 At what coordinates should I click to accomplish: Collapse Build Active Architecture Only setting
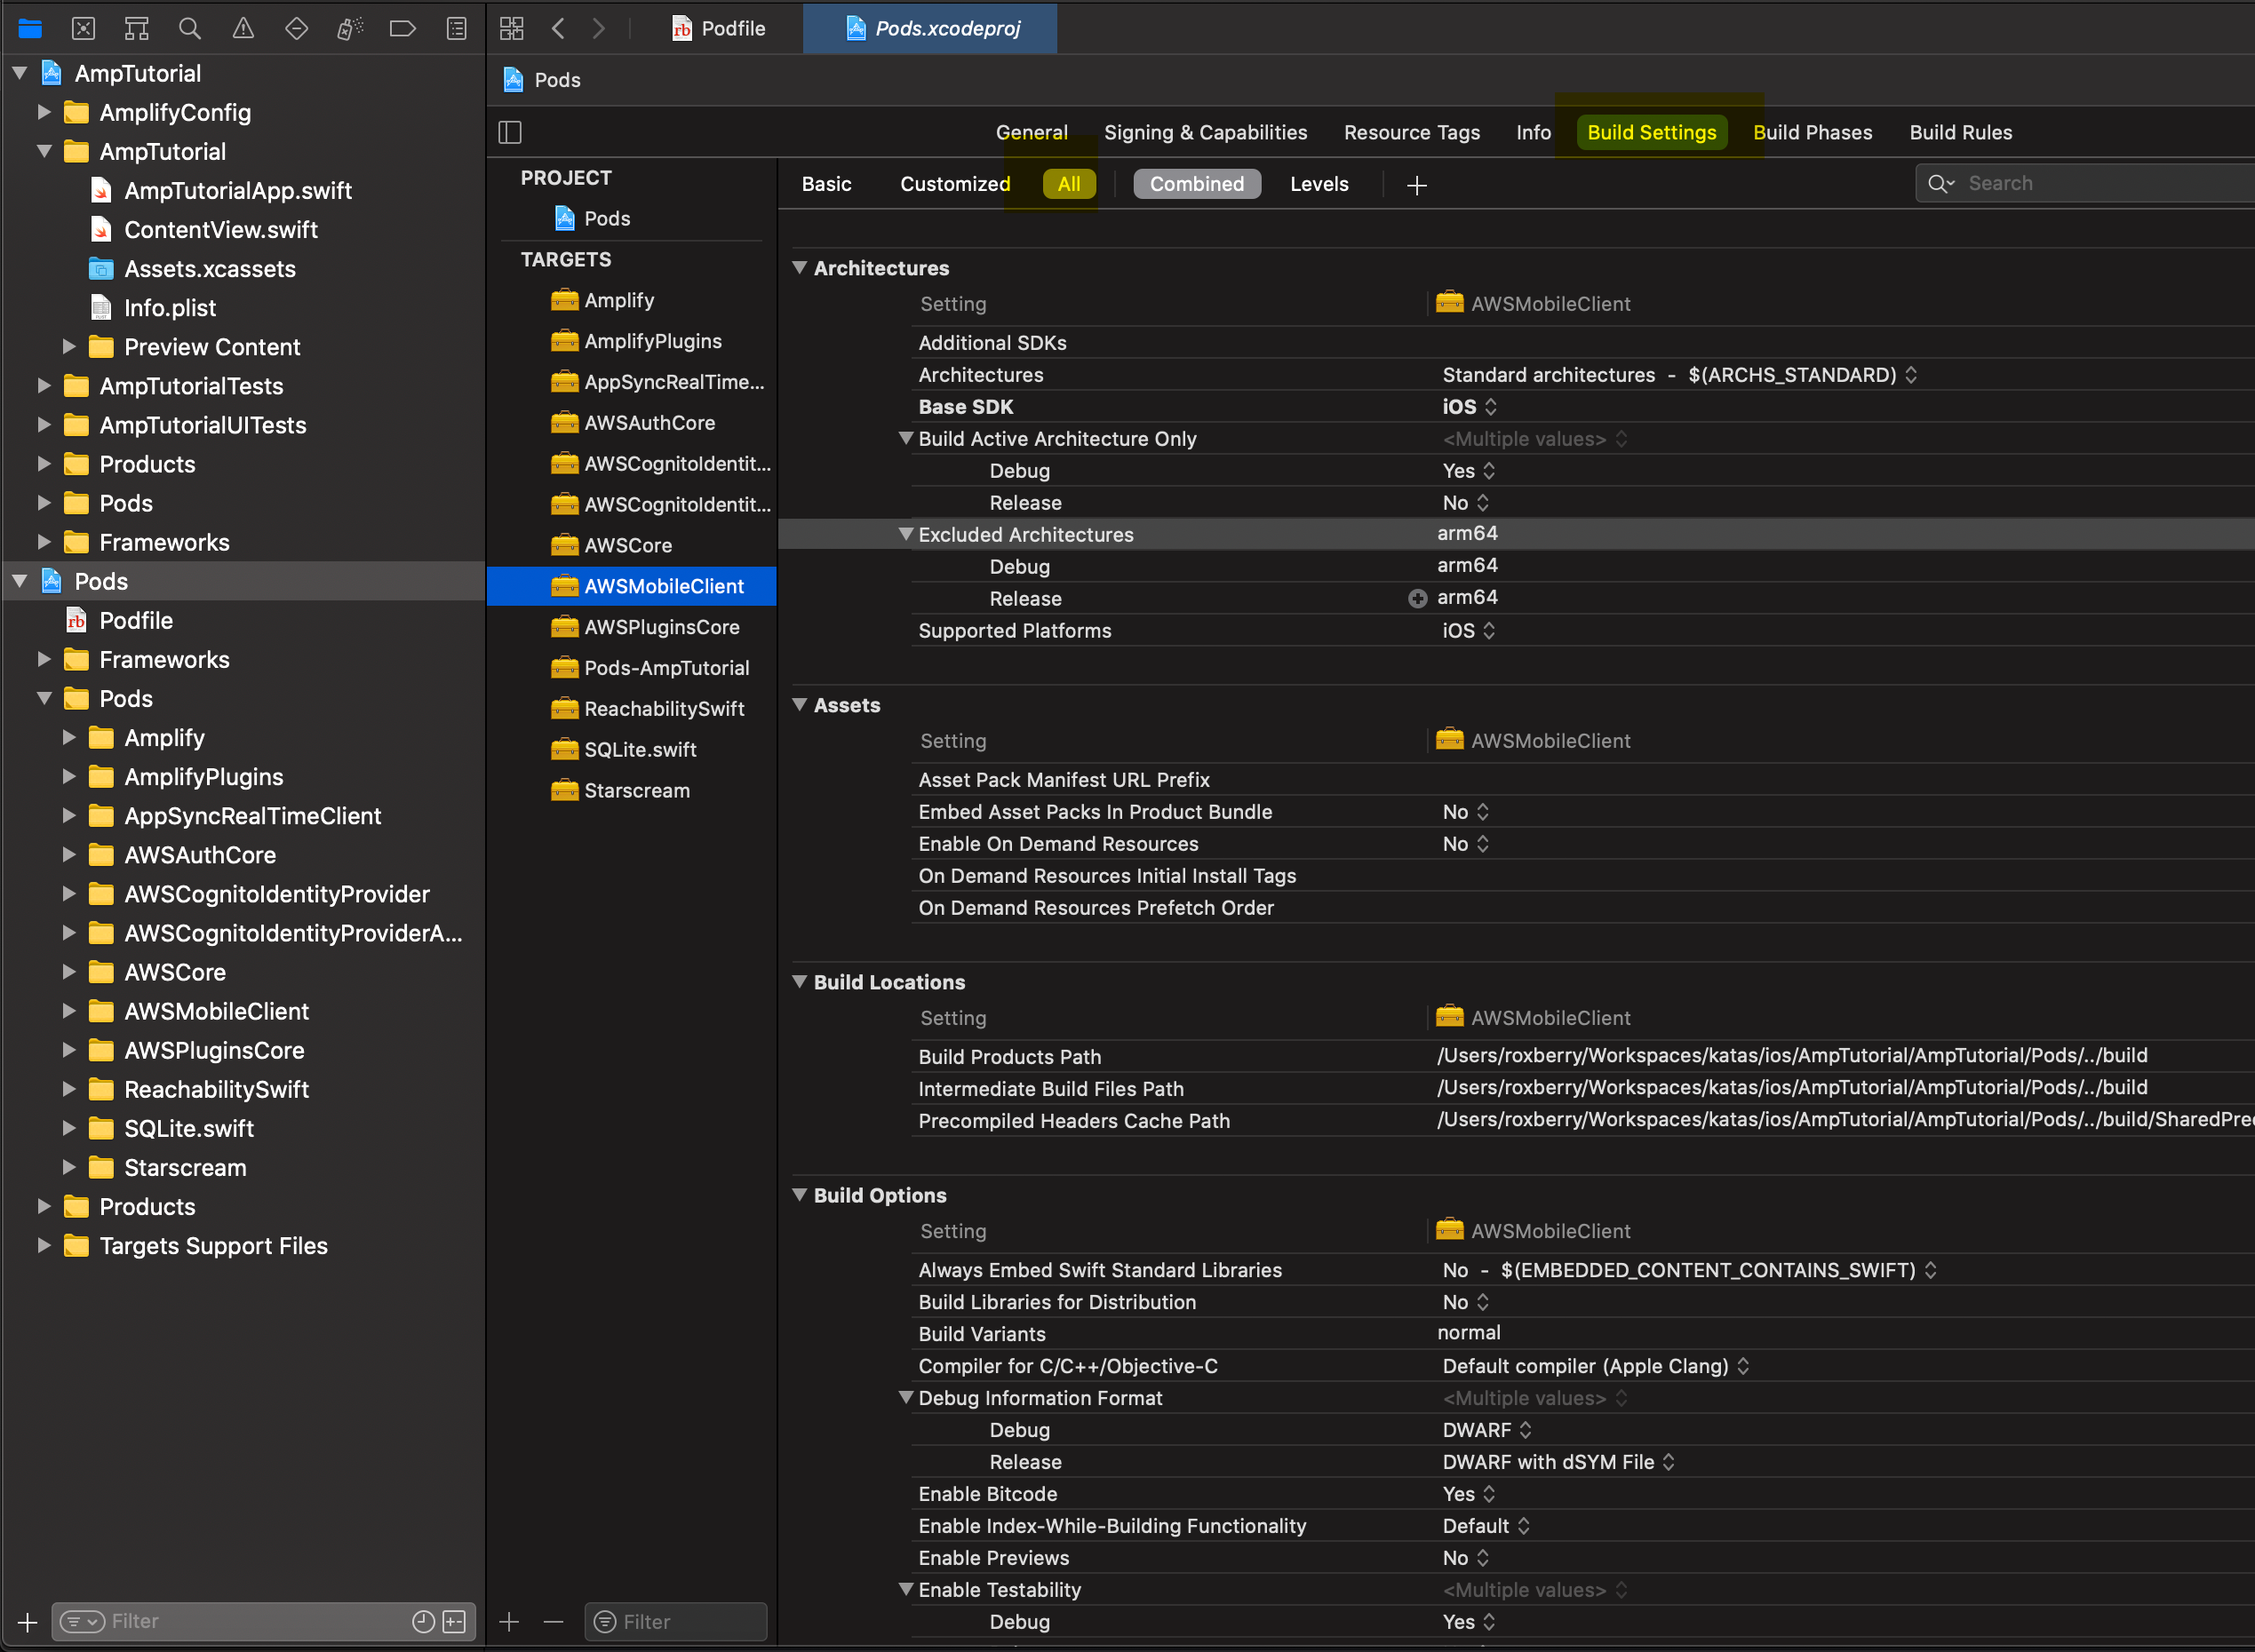pos(905,439)
